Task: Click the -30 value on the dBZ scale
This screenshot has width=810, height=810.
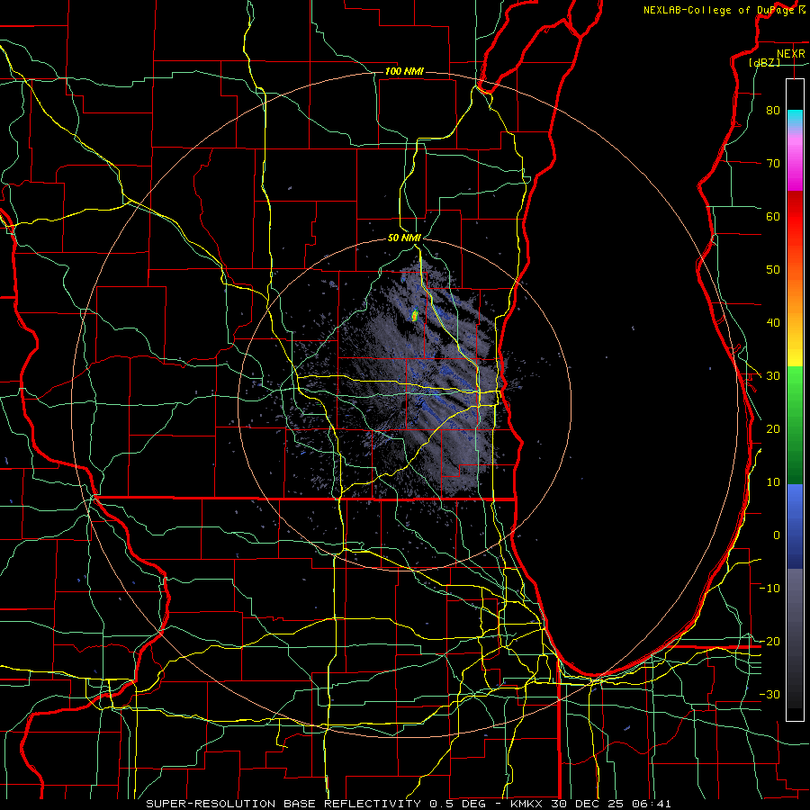Action: pyautogui.click(x=769, y=694)
